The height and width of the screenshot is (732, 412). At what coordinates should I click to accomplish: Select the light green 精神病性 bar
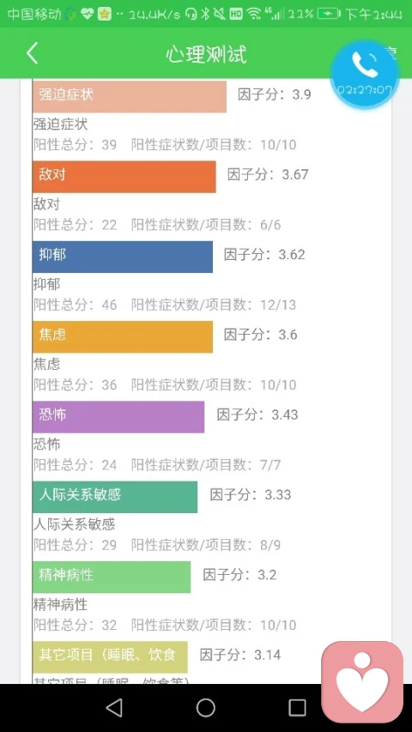click(112, 577)
